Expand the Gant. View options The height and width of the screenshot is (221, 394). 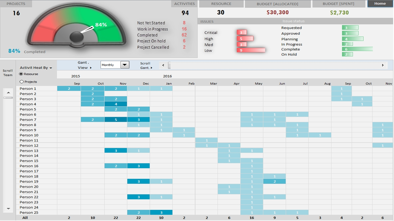point(84,65)
